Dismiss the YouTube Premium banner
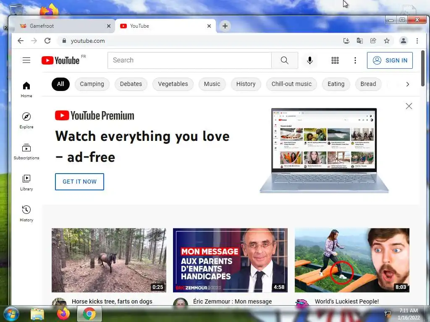The image size is (430, 322). 409,106
